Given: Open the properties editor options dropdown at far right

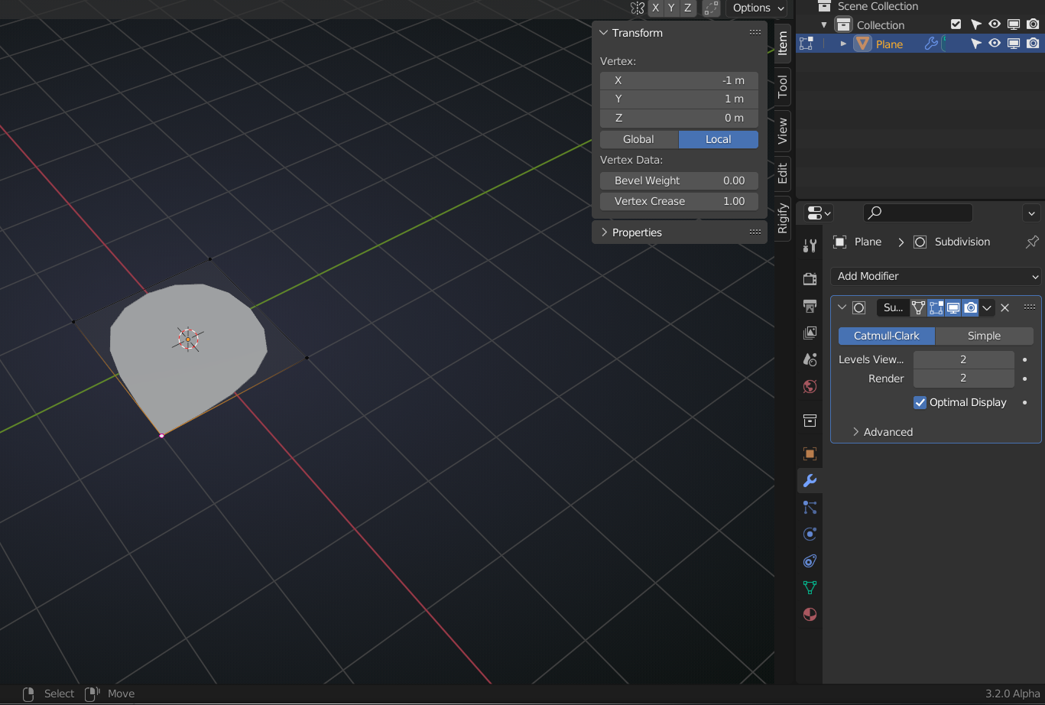Looking at the screenshot, I should (1031, 213).
